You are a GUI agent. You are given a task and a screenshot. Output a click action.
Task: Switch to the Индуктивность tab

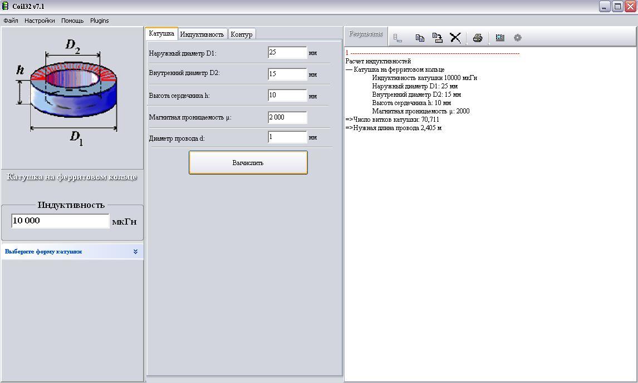[x=202, y=34]
